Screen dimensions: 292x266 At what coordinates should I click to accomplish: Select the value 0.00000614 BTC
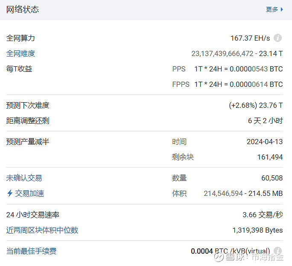(x=256, y=84)
